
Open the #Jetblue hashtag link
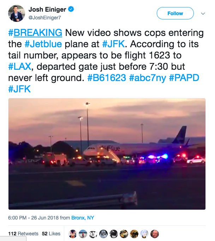(43, 44)
